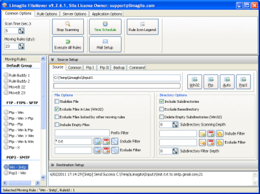Click folder icon beside directory Exclude Filter

tap(202, 143)
